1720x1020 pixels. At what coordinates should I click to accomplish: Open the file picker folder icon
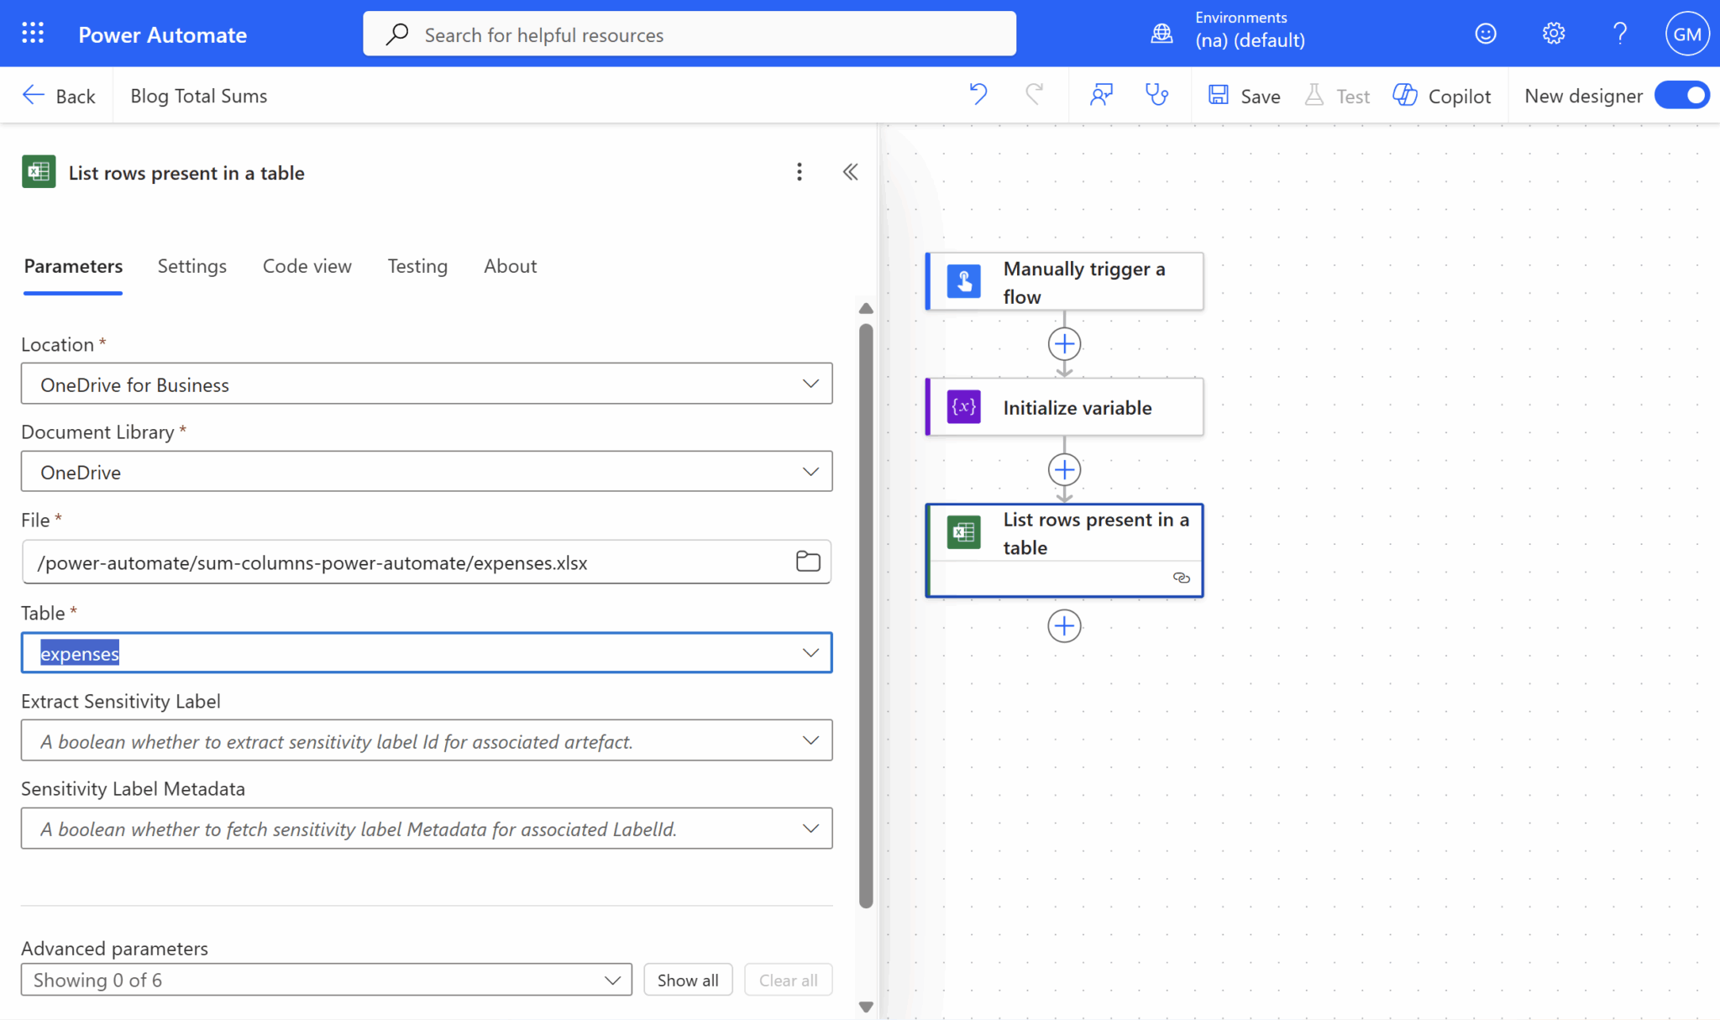pos(807,562)
